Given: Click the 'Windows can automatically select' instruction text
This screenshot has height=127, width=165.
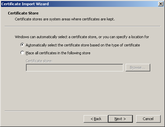Looking at the screenshot, I should pyautogui.click(x=82, y=37).
